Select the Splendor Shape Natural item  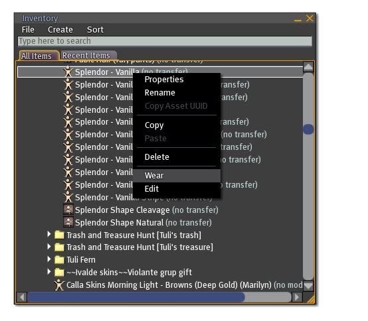tap(143, 223)
